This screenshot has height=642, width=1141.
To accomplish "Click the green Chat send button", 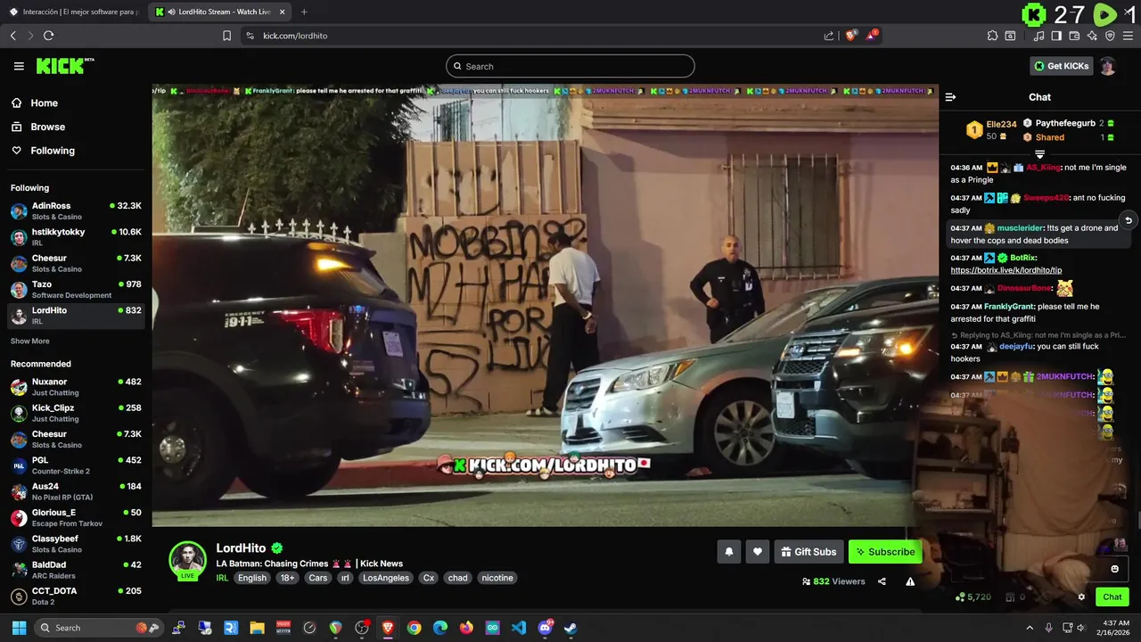I will [1112, 597].
